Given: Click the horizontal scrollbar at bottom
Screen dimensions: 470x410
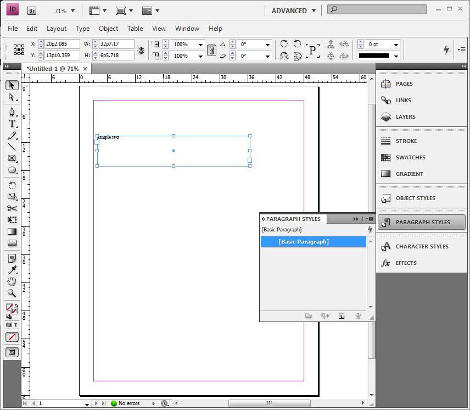Looking at the screenshot, I should click(x=269, y=403).
